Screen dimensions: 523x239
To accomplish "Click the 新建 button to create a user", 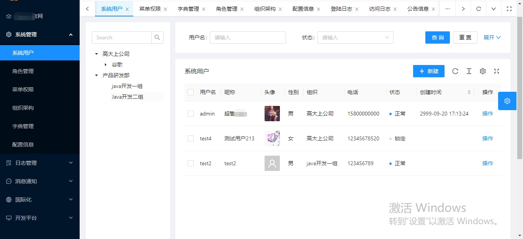I will tap(428, 71).
